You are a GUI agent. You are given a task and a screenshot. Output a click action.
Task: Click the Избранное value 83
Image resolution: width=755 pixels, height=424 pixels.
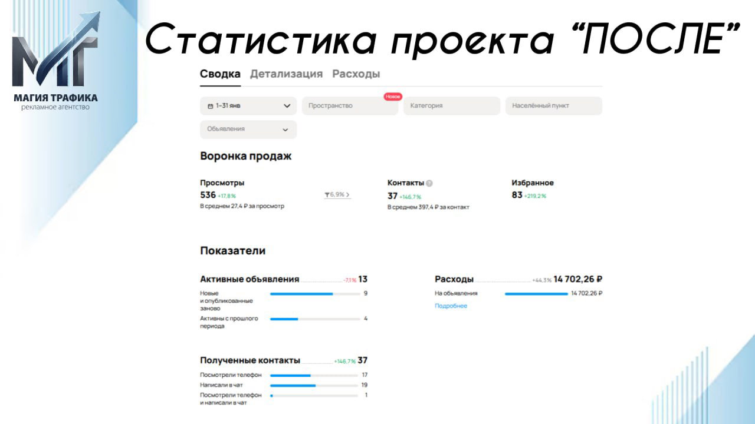tap(517, 195)
